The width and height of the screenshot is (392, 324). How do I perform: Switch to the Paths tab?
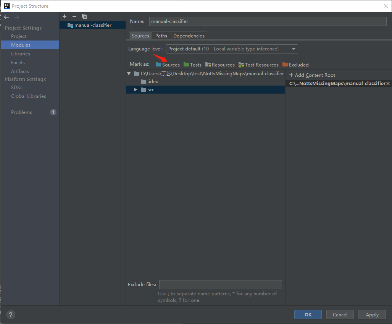[161, 35]
